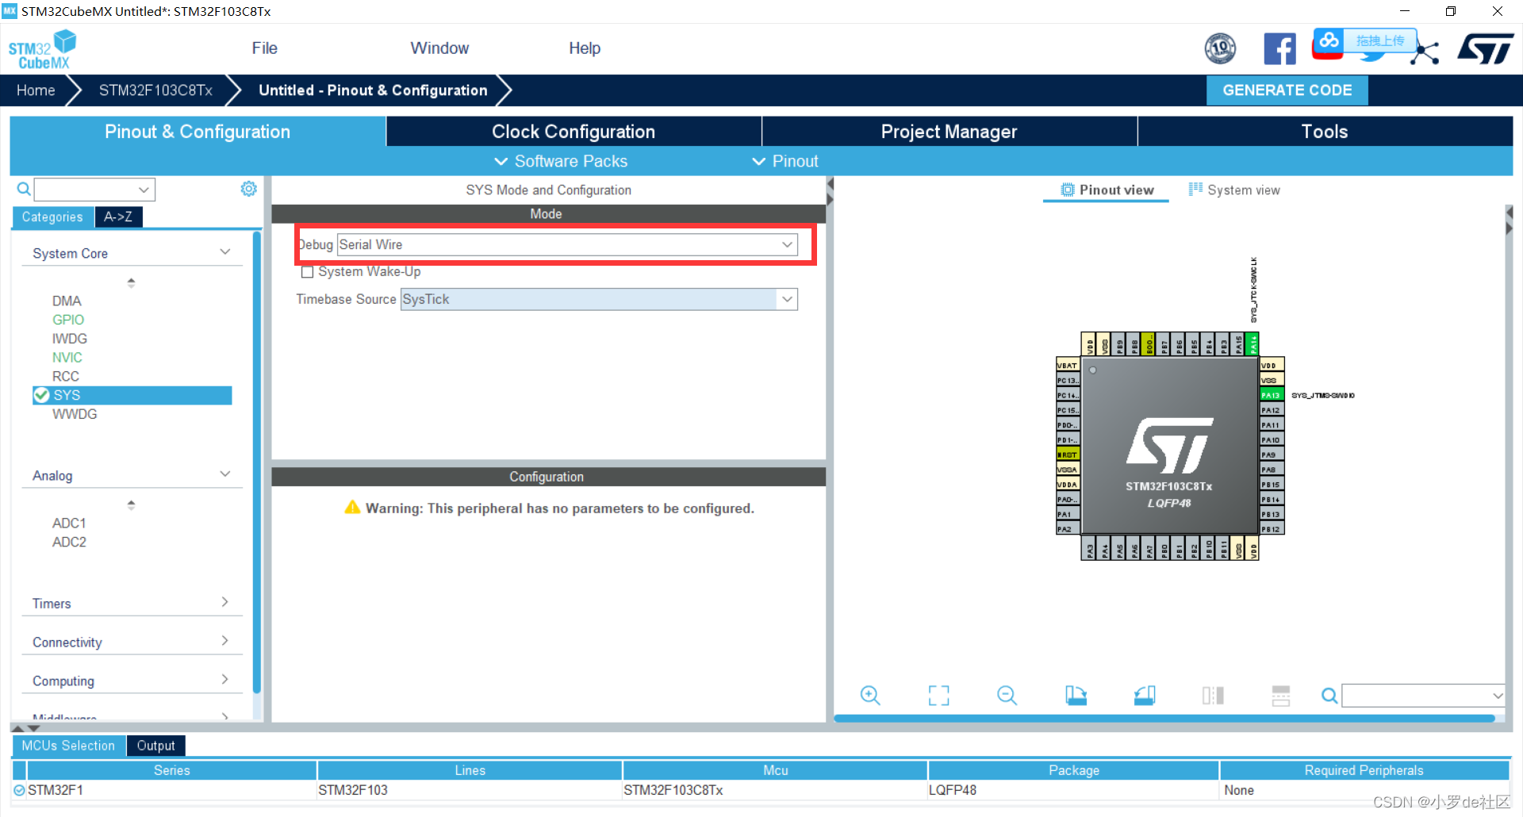Image resolution: width=1523 pixels, height=817 pixels.
Task: Toggle the horizontal split view icon
Action: tap(1280, 696)
